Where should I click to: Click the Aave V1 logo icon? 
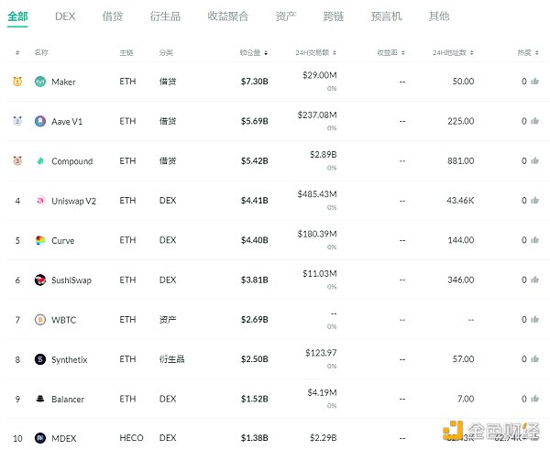point(40,121)
